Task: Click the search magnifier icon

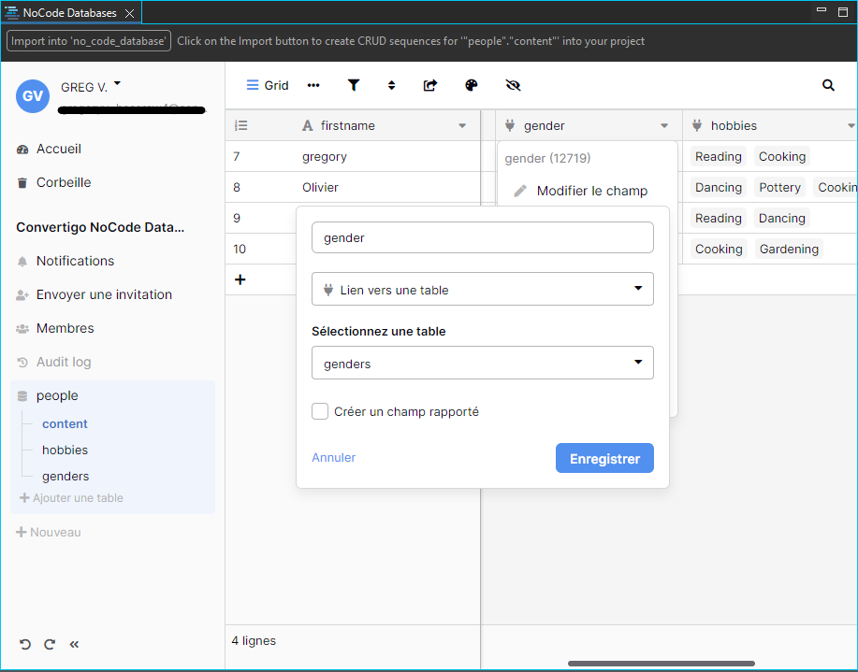Action: (828, 85)
